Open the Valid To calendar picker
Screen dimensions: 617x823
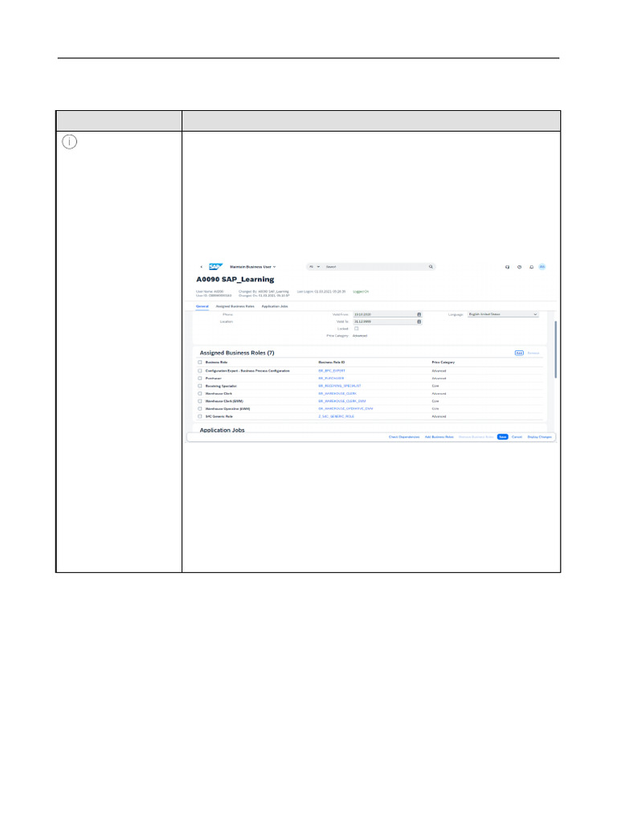[x=419, y=321]
